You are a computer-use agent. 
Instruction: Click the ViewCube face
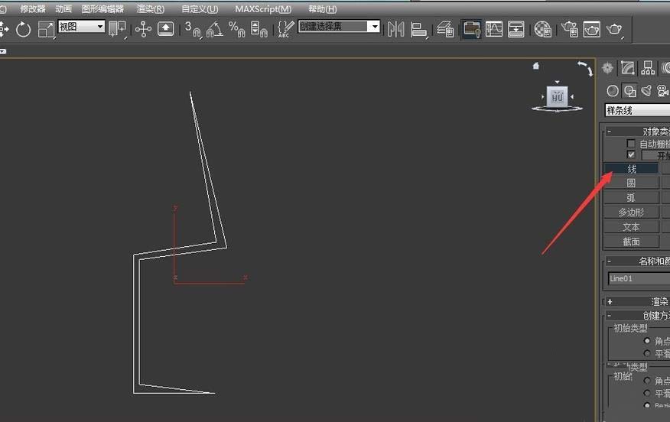click(558, 97)
